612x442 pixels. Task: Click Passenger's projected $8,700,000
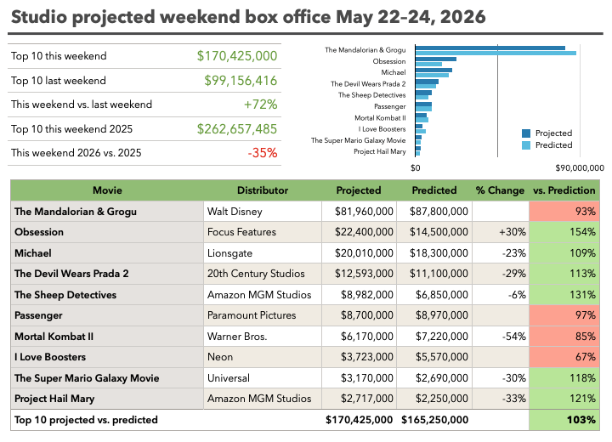click(359, 315)
